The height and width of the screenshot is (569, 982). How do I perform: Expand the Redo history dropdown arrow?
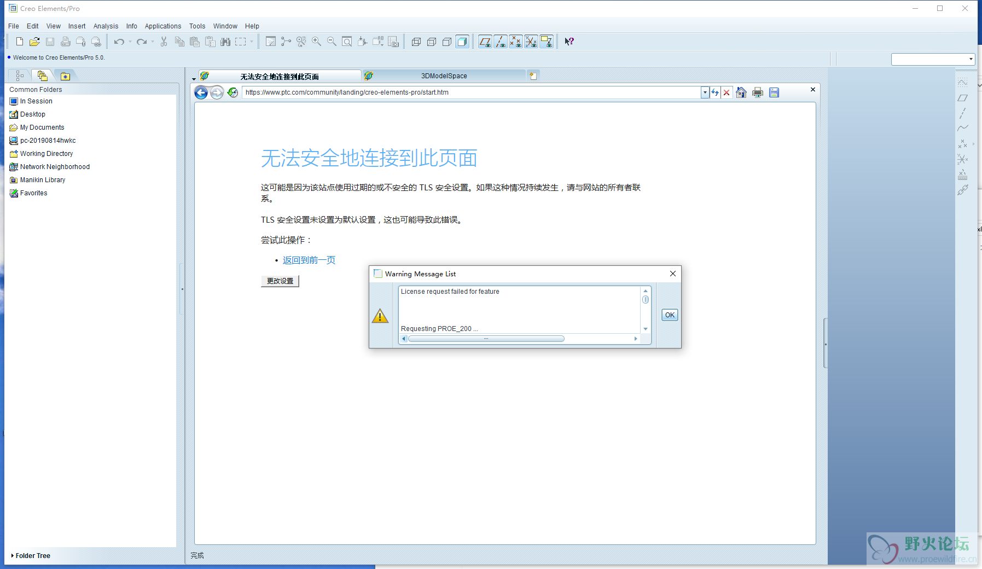pyautogui.click(x=153, y=42)
